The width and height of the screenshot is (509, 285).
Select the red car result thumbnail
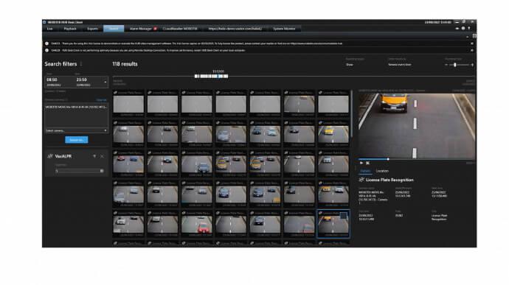197,224
